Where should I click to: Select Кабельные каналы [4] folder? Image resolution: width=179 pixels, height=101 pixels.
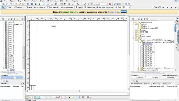click(x=150, y=28)
